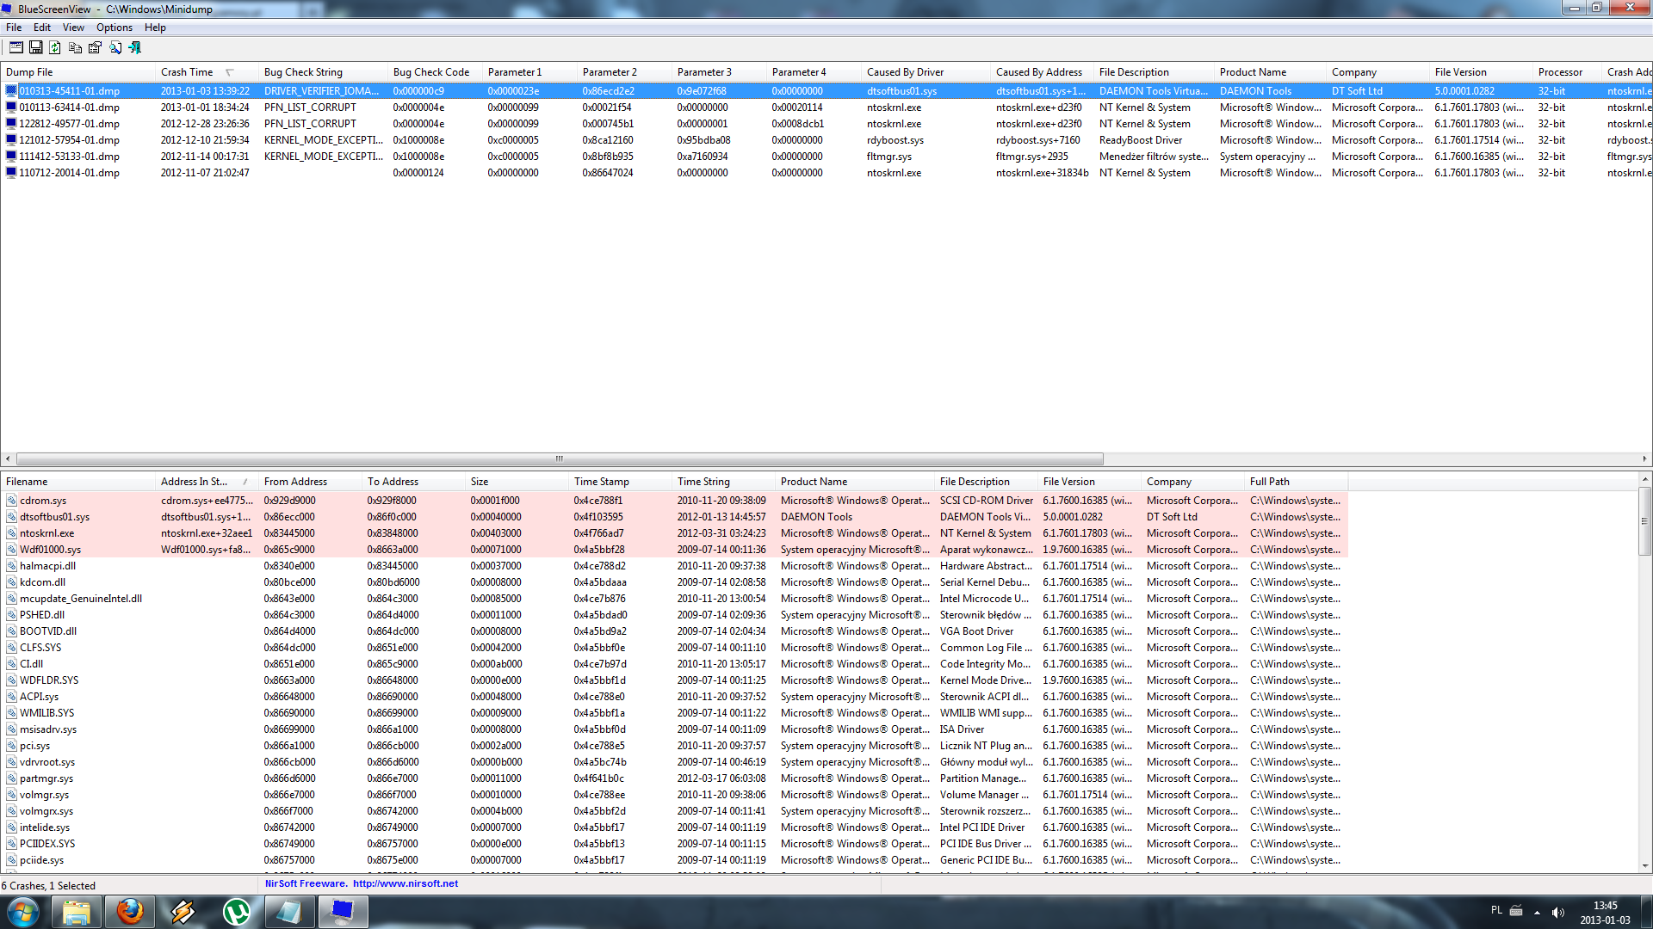Click the upper pane scroll right arrow
This screenshot has width=1653, height=929.
(1644, 458)
